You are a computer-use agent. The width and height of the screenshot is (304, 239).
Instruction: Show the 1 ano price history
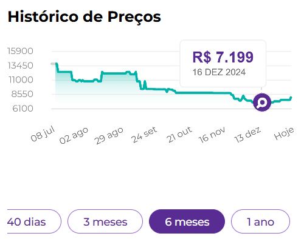tap(260, 221)
